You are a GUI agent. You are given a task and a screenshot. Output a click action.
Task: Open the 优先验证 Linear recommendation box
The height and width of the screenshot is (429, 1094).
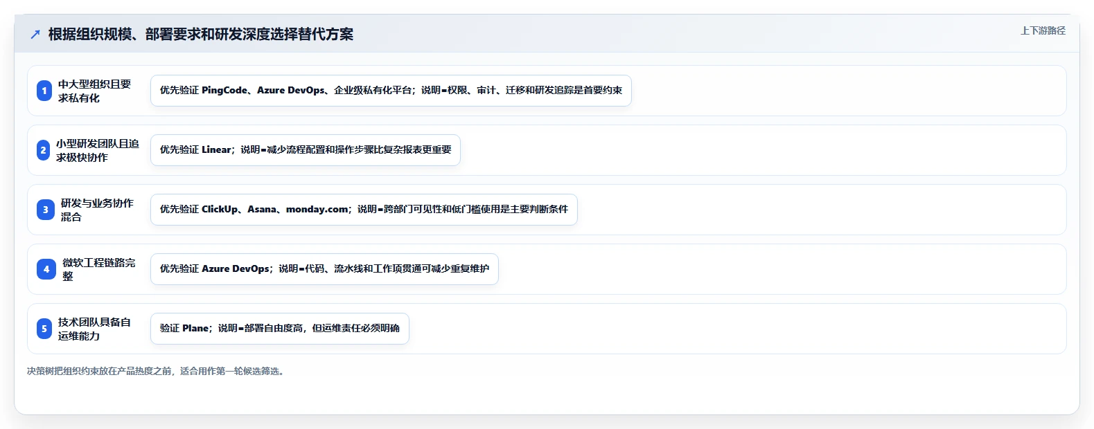tap(306, 150)
